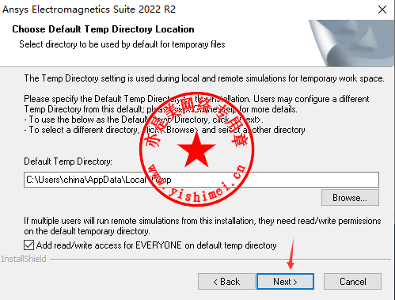The image size is (395, 300).
Task: Cancel the Ansys installation
Action: 352,282
